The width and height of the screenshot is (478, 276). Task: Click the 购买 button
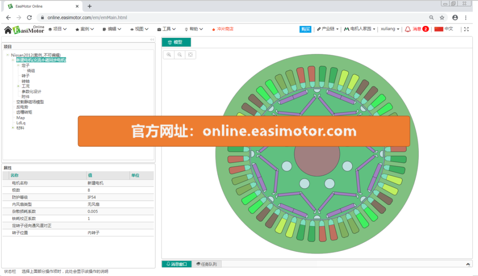305,29
